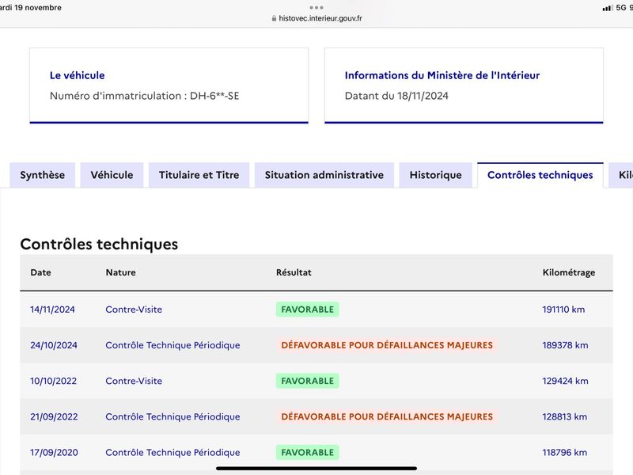Screen dimensions: 633x475
Task: Select Contre-Visite in the 10/10/2022 row
Action: pos(134,381)
